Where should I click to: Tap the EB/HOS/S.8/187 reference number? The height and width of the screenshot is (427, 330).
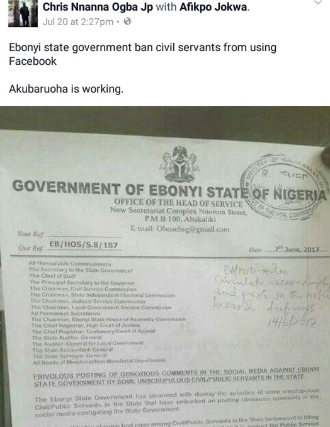[83, 244]
